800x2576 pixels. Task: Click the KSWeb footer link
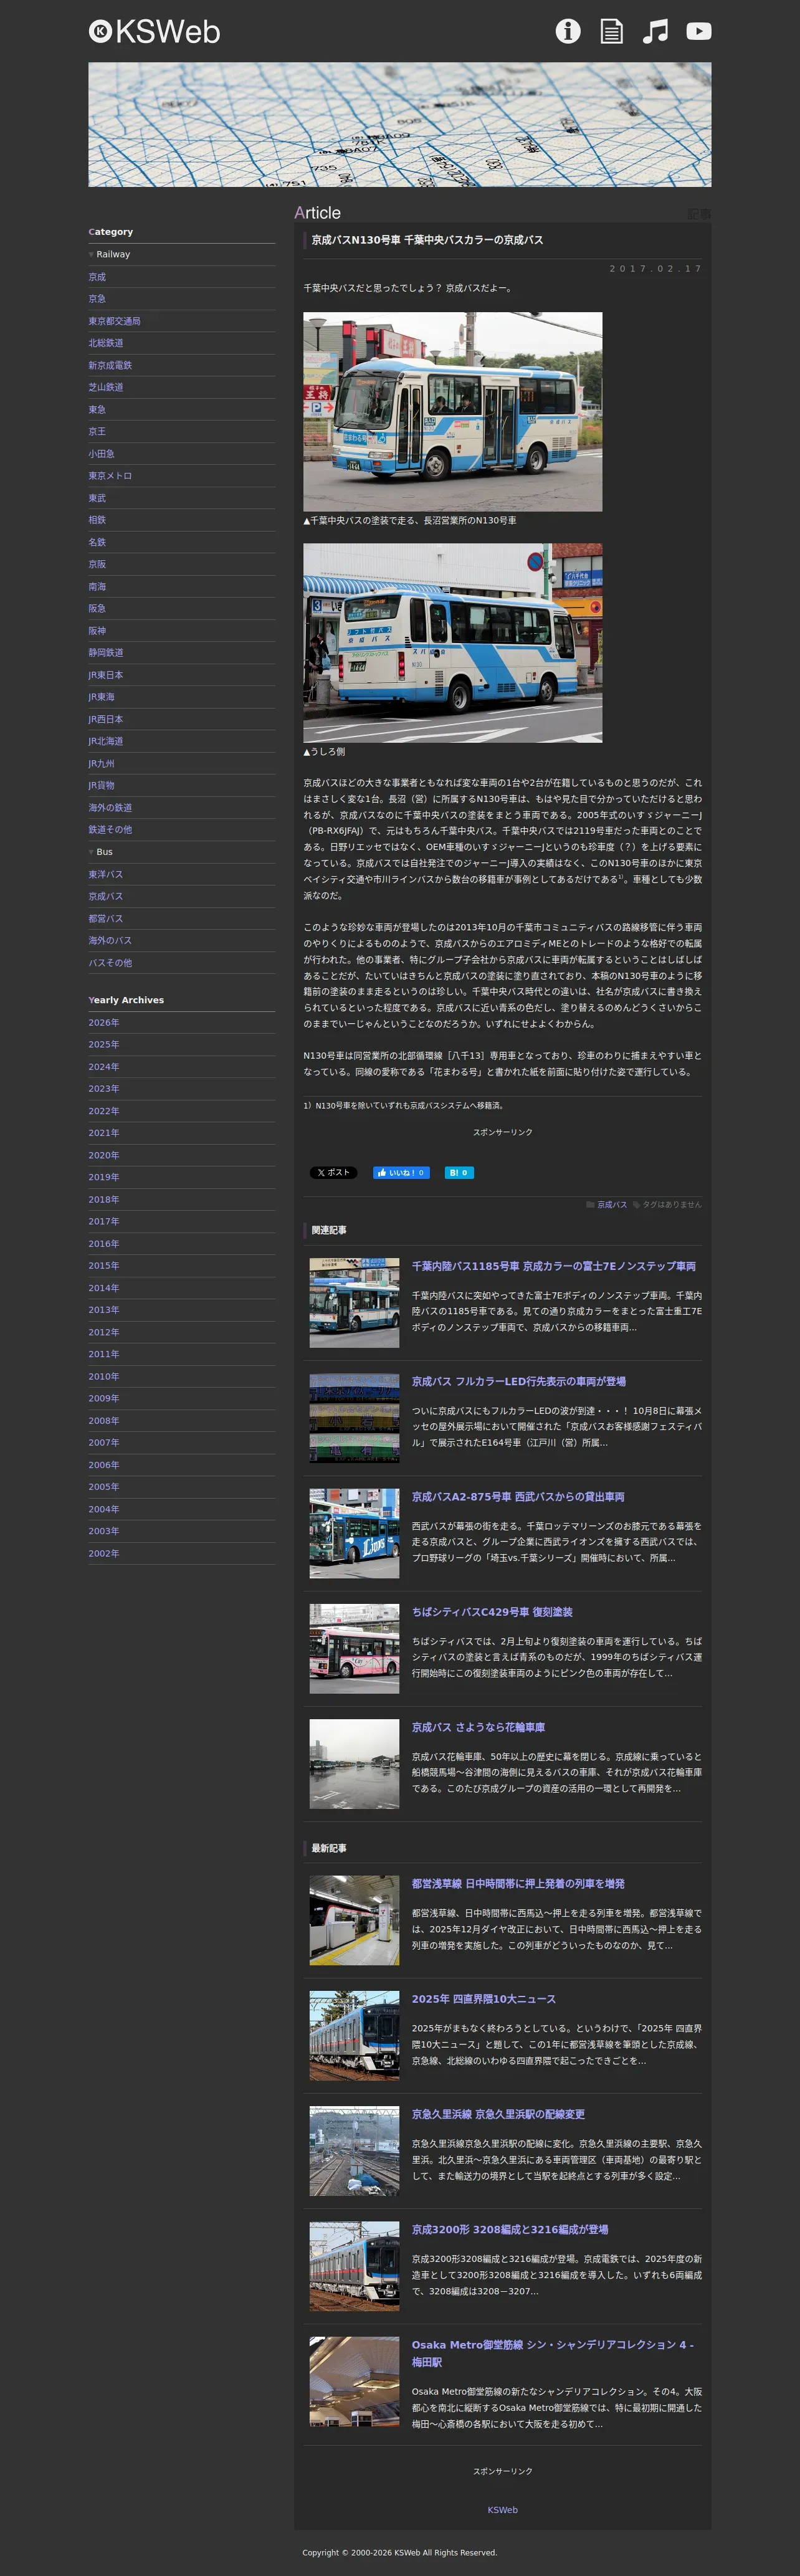click(502, 2509)
